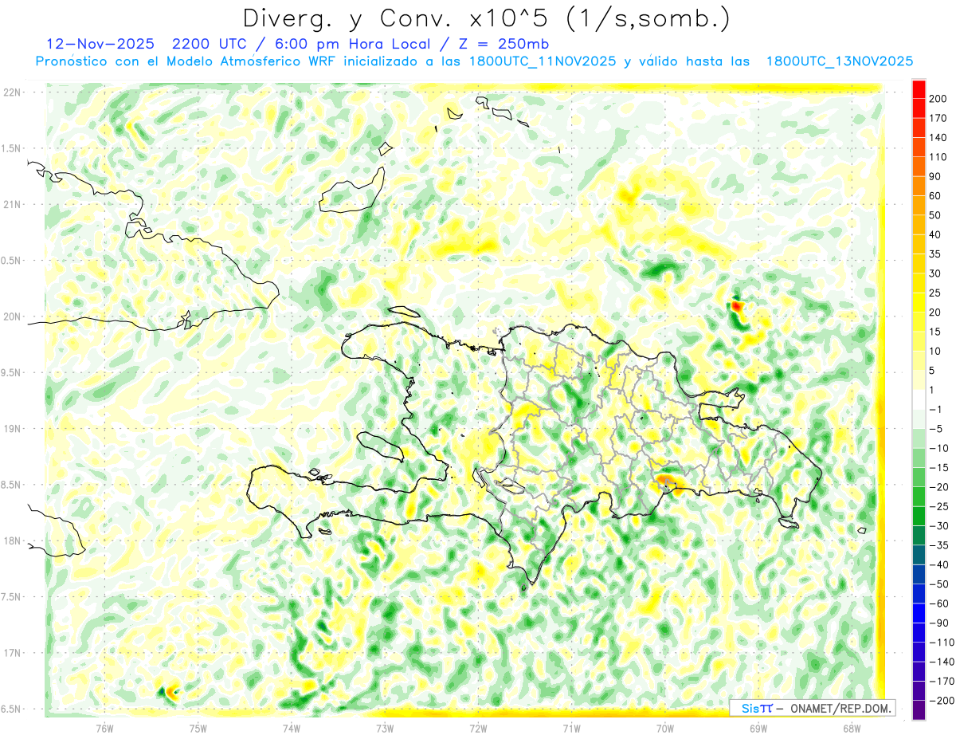Pick the white colorbar swatch between 1 and -1
The image size is (956, 739).
point(919,399)
